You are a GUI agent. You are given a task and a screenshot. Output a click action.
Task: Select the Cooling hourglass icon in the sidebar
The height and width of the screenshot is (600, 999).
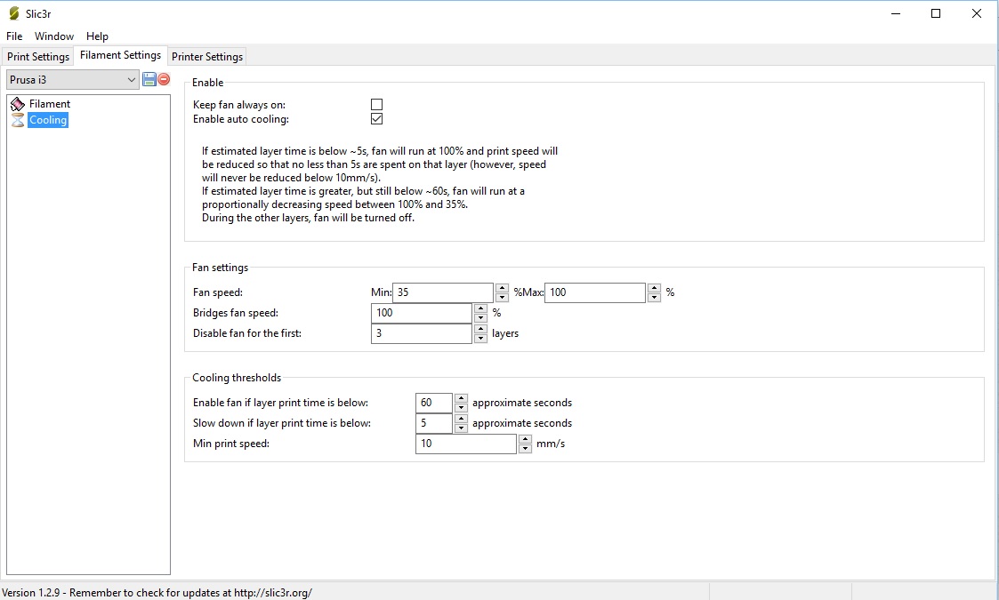[x=18, y=120]
